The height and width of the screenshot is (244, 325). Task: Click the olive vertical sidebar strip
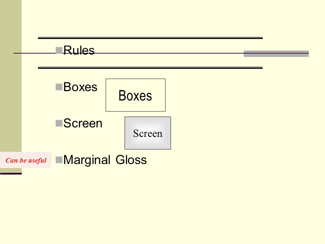point(11,76)
